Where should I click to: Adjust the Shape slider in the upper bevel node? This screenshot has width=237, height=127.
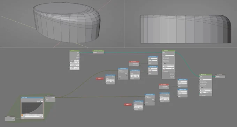[x=168, y=68]
